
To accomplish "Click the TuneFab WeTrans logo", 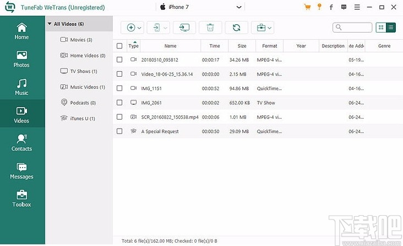I will pyautogui.click(x=10, y=7).
